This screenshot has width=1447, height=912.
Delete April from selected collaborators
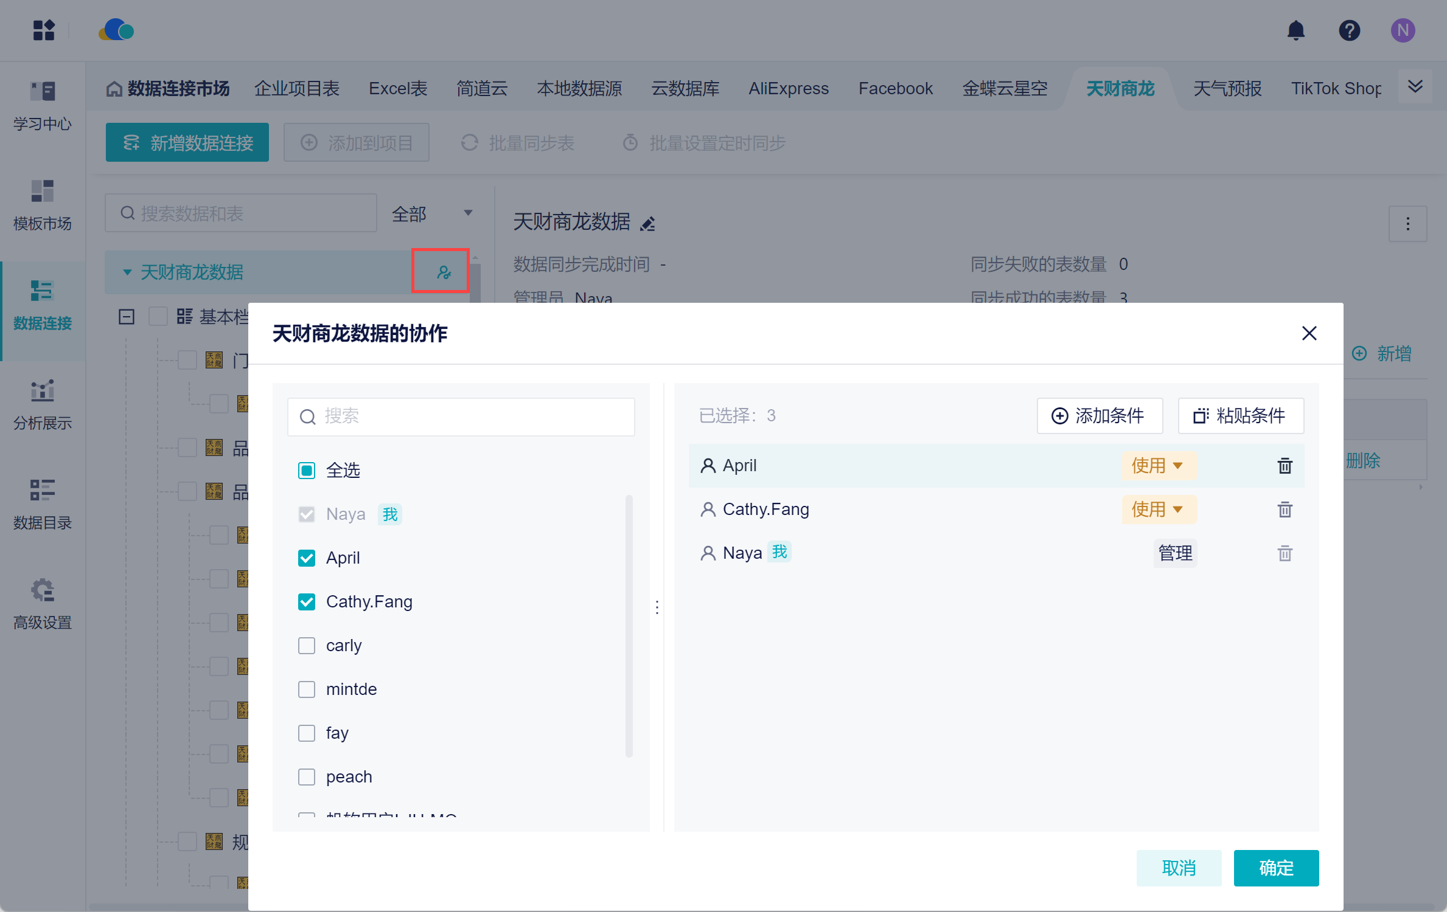click(x=1285, y=466)
